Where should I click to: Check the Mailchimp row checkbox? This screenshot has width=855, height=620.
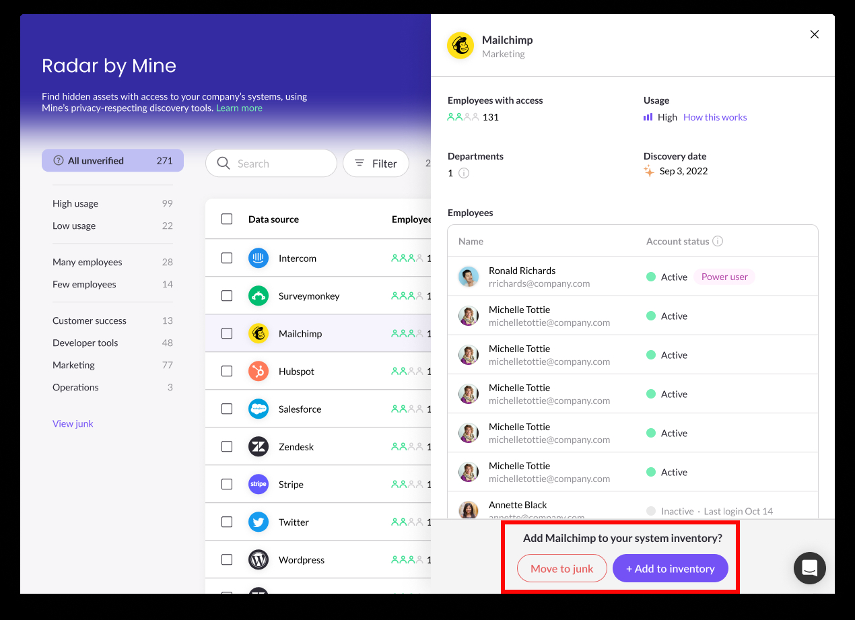coord(227,333)
